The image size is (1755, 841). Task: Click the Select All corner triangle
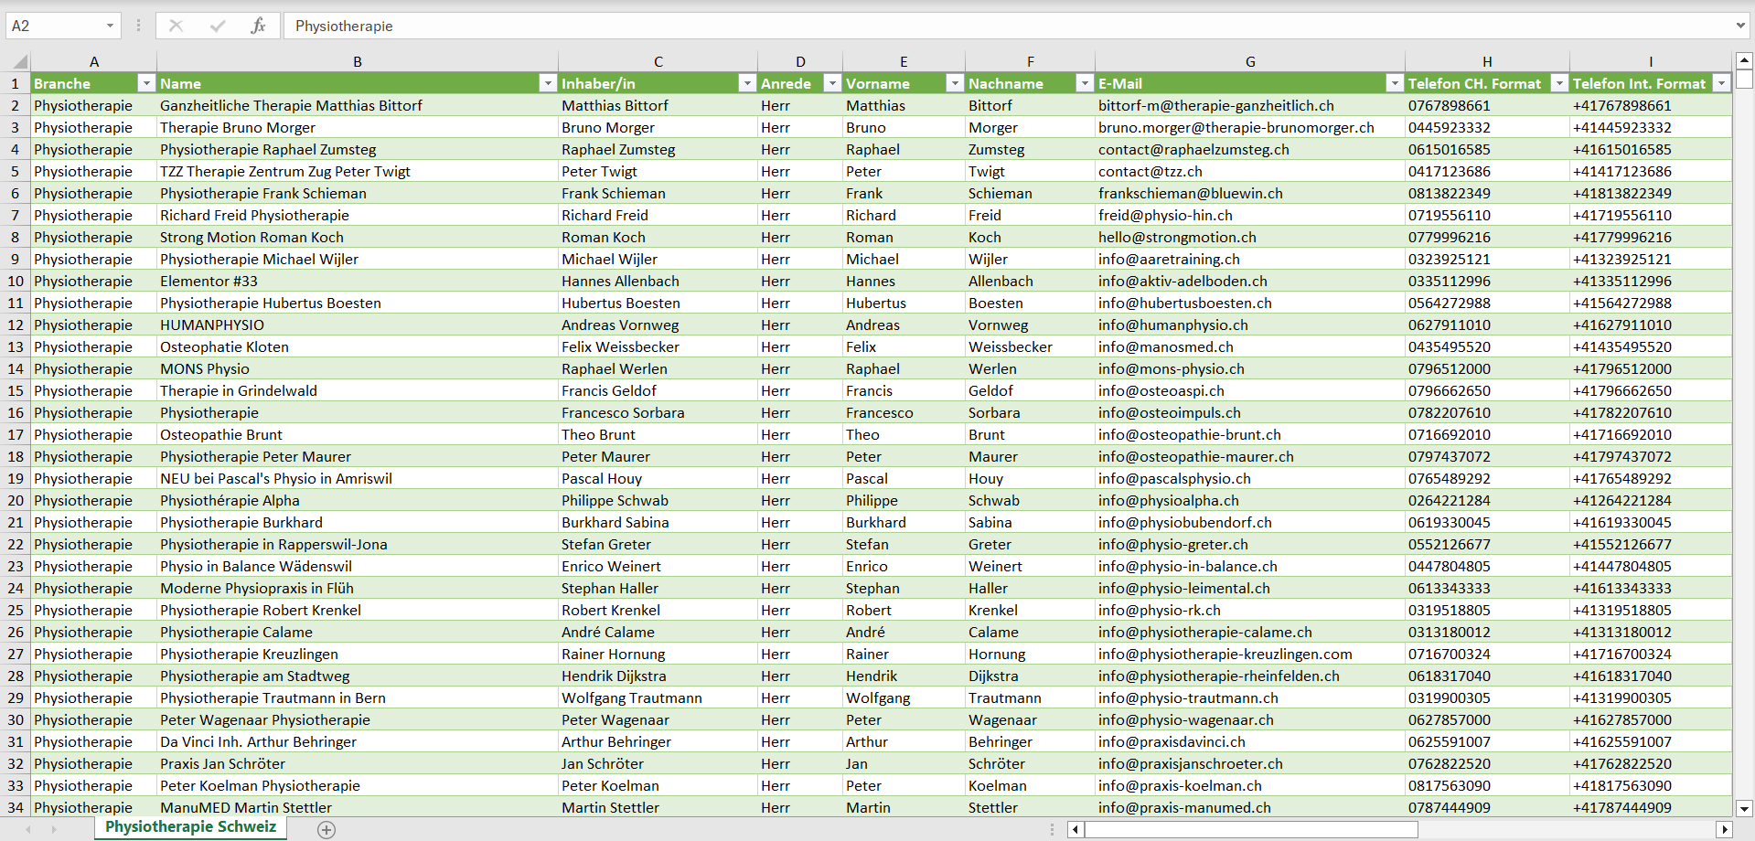pos(19,62)
